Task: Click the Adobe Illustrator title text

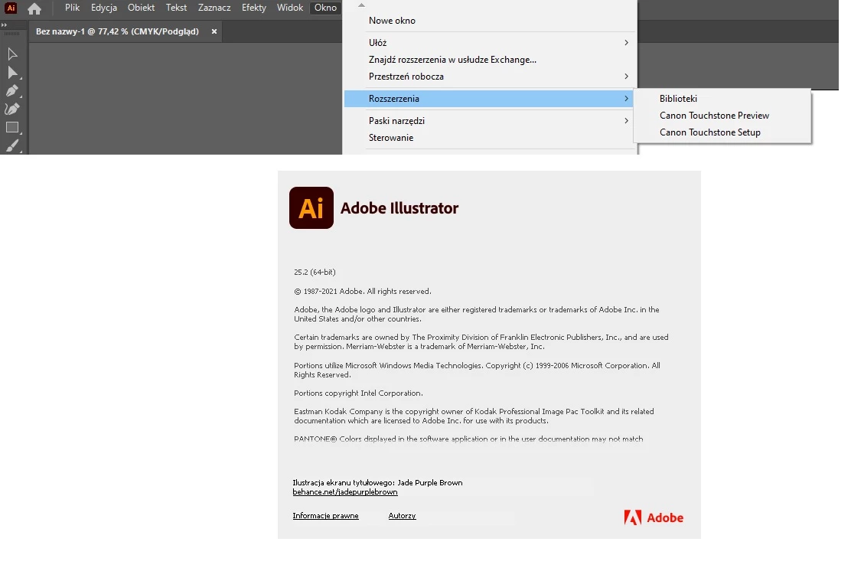Action: (399, 208)
